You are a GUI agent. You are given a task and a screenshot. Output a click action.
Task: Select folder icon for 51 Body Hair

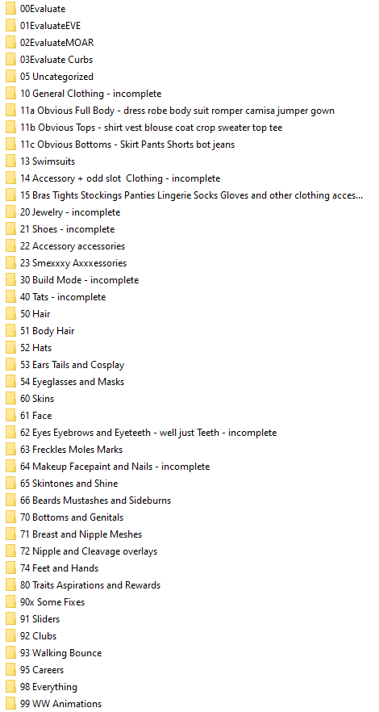pos(10,331)
